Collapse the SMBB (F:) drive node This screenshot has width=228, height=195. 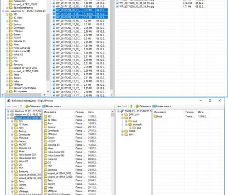118,111
